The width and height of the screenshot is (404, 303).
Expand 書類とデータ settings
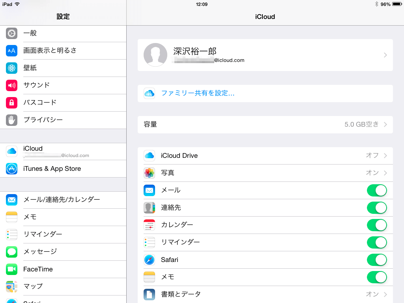[x=385, y=294]
